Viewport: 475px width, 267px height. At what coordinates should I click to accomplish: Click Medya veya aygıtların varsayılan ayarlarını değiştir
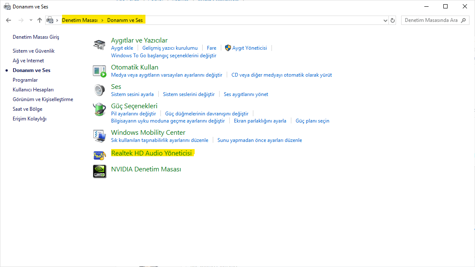click(167, 75)
